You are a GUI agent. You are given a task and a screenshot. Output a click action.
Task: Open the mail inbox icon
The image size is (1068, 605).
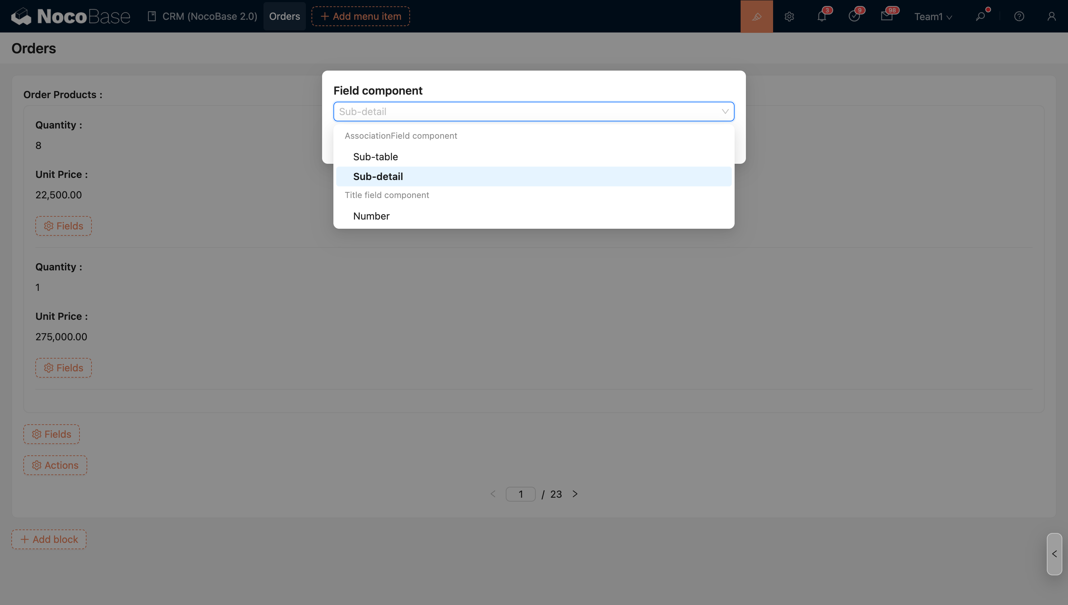coord(886,16)
